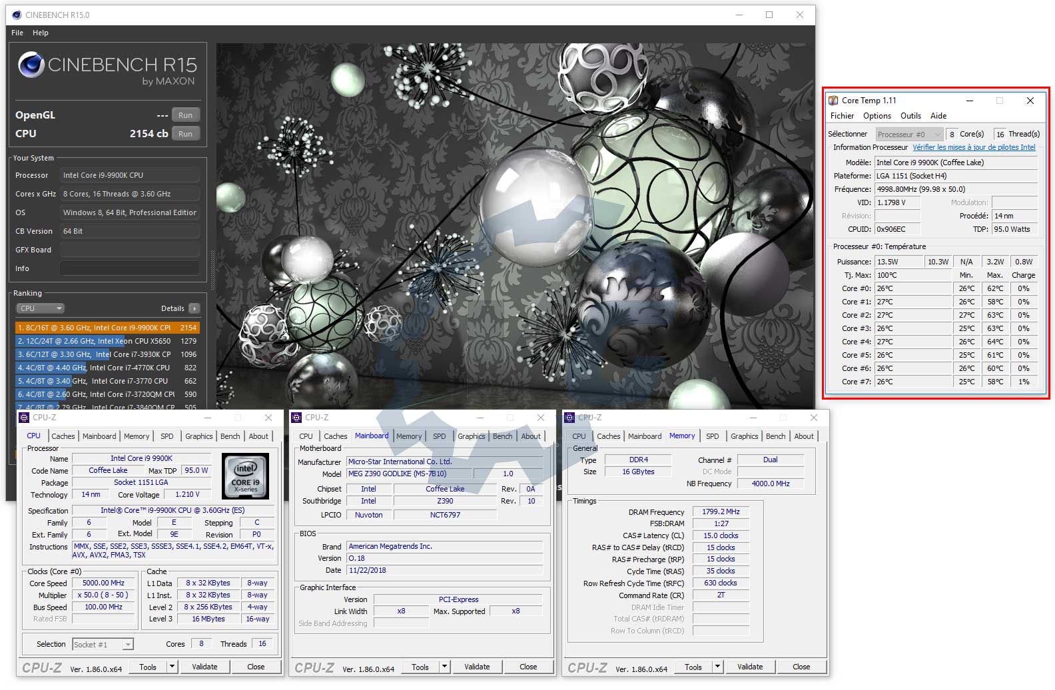Click the rendered spheres benchmark image

515,226
